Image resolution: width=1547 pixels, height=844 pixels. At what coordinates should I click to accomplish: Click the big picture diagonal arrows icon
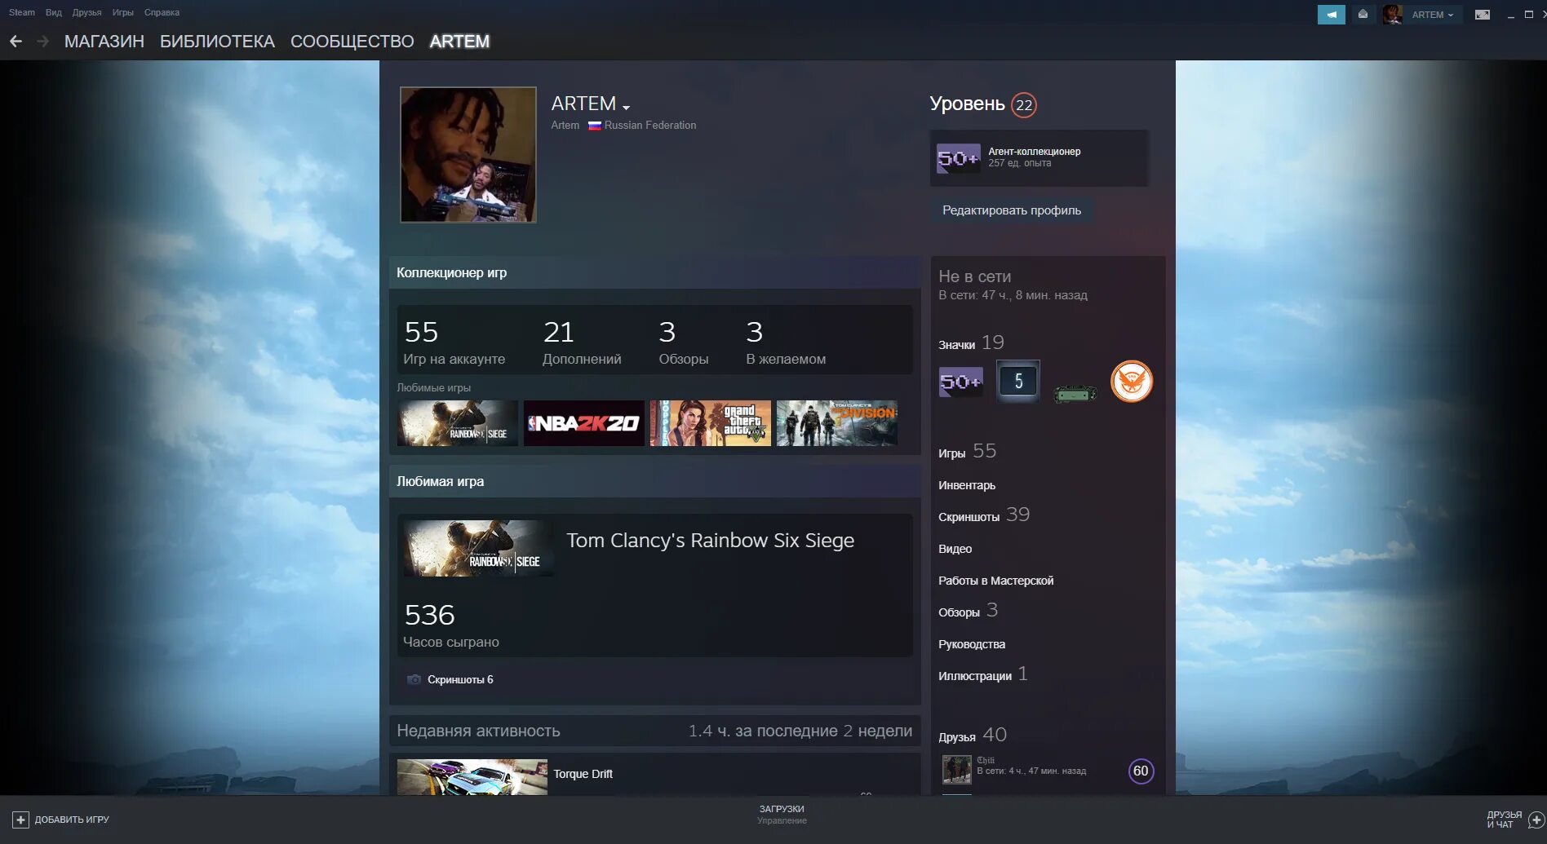(1481, 14)
